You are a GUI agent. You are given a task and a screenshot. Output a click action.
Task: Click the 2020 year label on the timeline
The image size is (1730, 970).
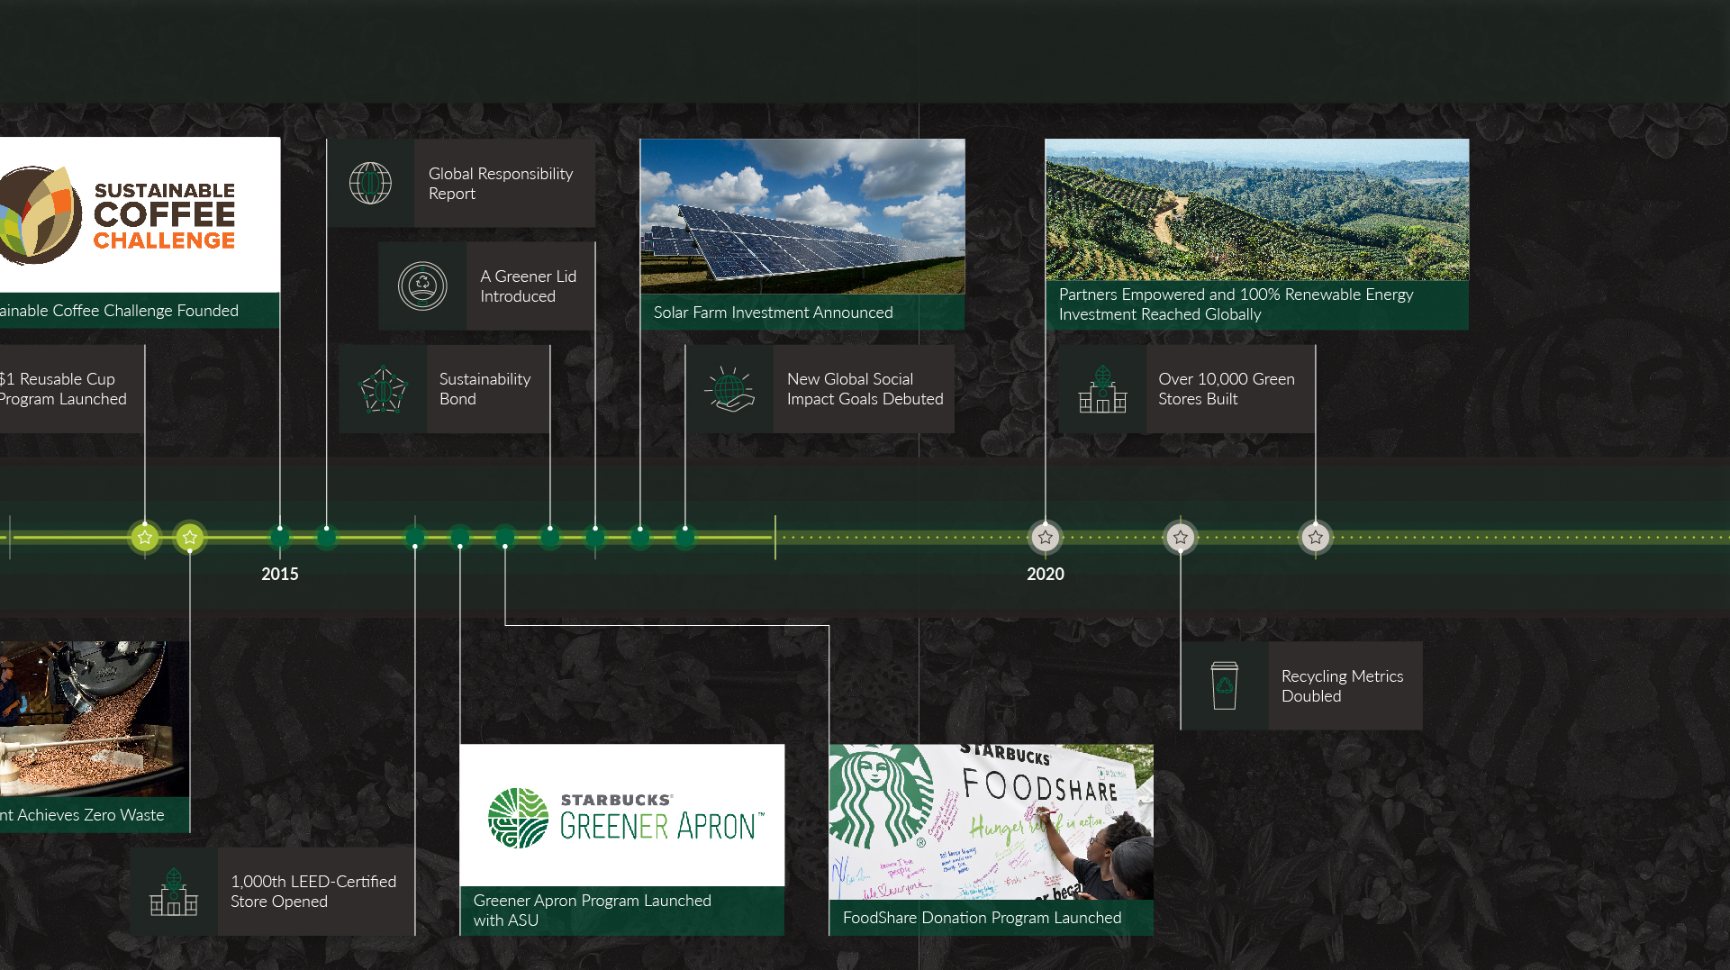(x=1046, y=574)
